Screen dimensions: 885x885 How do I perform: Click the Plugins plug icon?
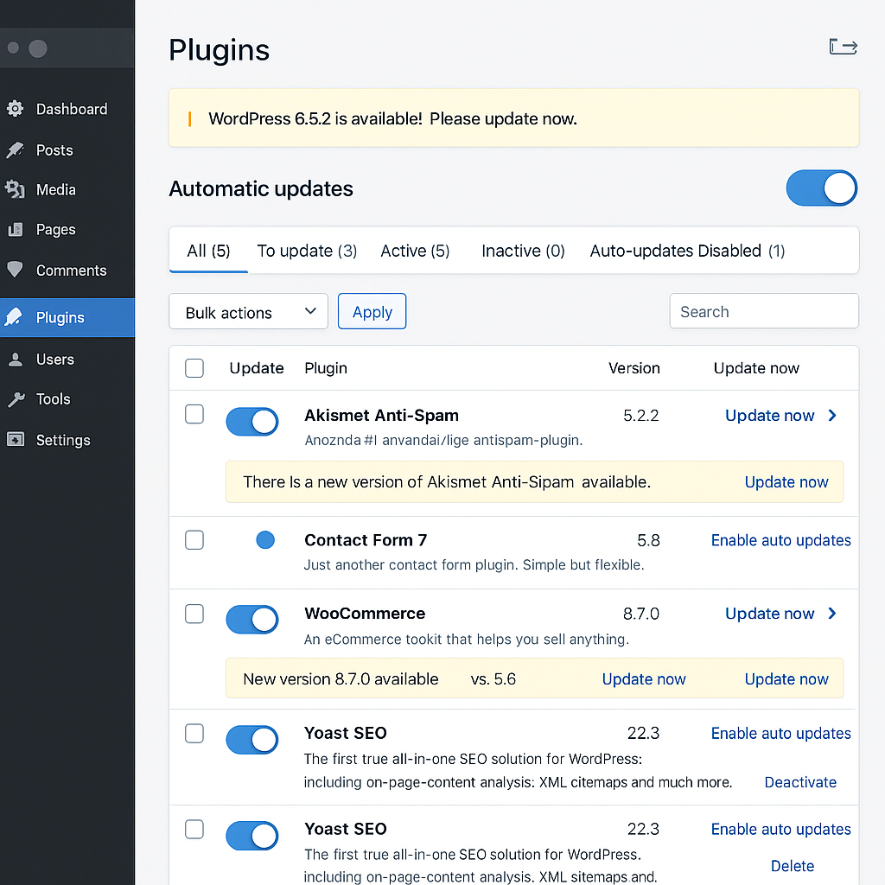14,317
